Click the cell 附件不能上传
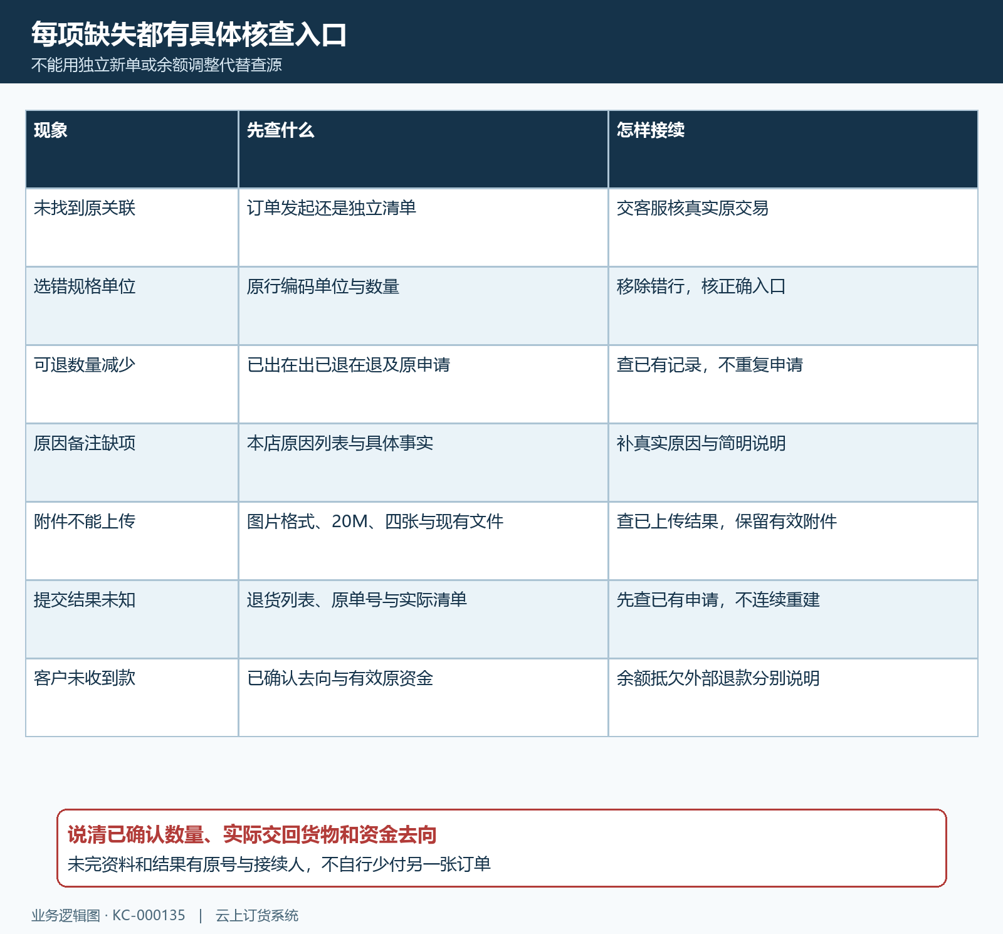The width and height of the screenshot is (1003, 934). tap(132, 541)
